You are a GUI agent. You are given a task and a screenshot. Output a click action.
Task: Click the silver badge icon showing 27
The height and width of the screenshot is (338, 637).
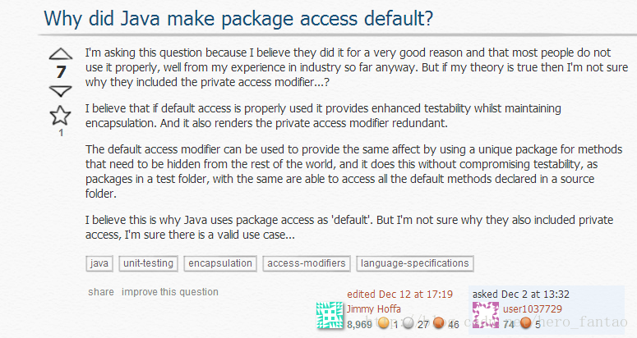click(x=409, y=323)
